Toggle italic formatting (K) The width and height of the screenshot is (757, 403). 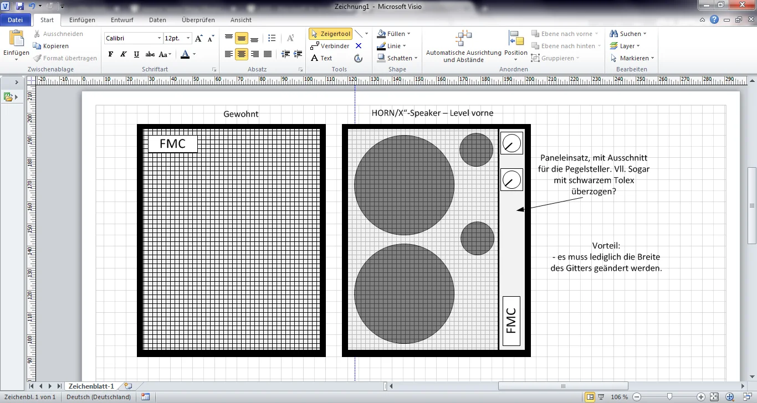(122, 54)
